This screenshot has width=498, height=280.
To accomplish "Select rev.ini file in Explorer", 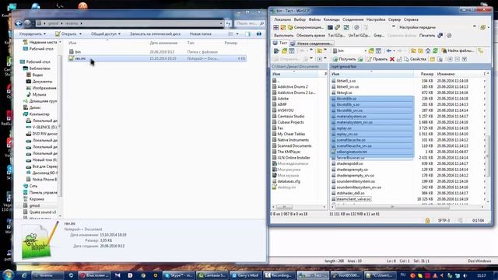I will click(x=157, y=58).
